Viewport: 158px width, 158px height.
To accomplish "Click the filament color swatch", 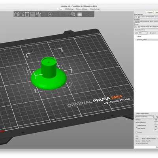I will (x=136, y=22).
